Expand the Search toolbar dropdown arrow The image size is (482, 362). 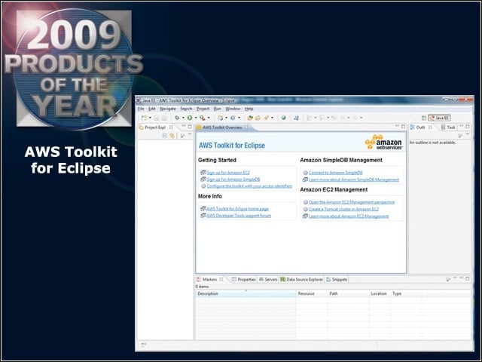tap(273, 118)
